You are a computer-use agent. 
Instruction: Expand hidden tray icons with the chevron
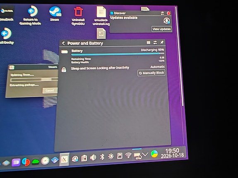point(145,154)
